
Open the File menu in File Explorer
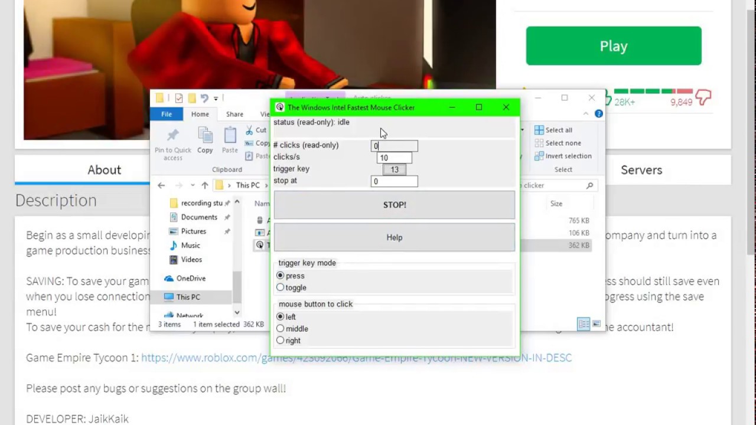pos(167,114)
